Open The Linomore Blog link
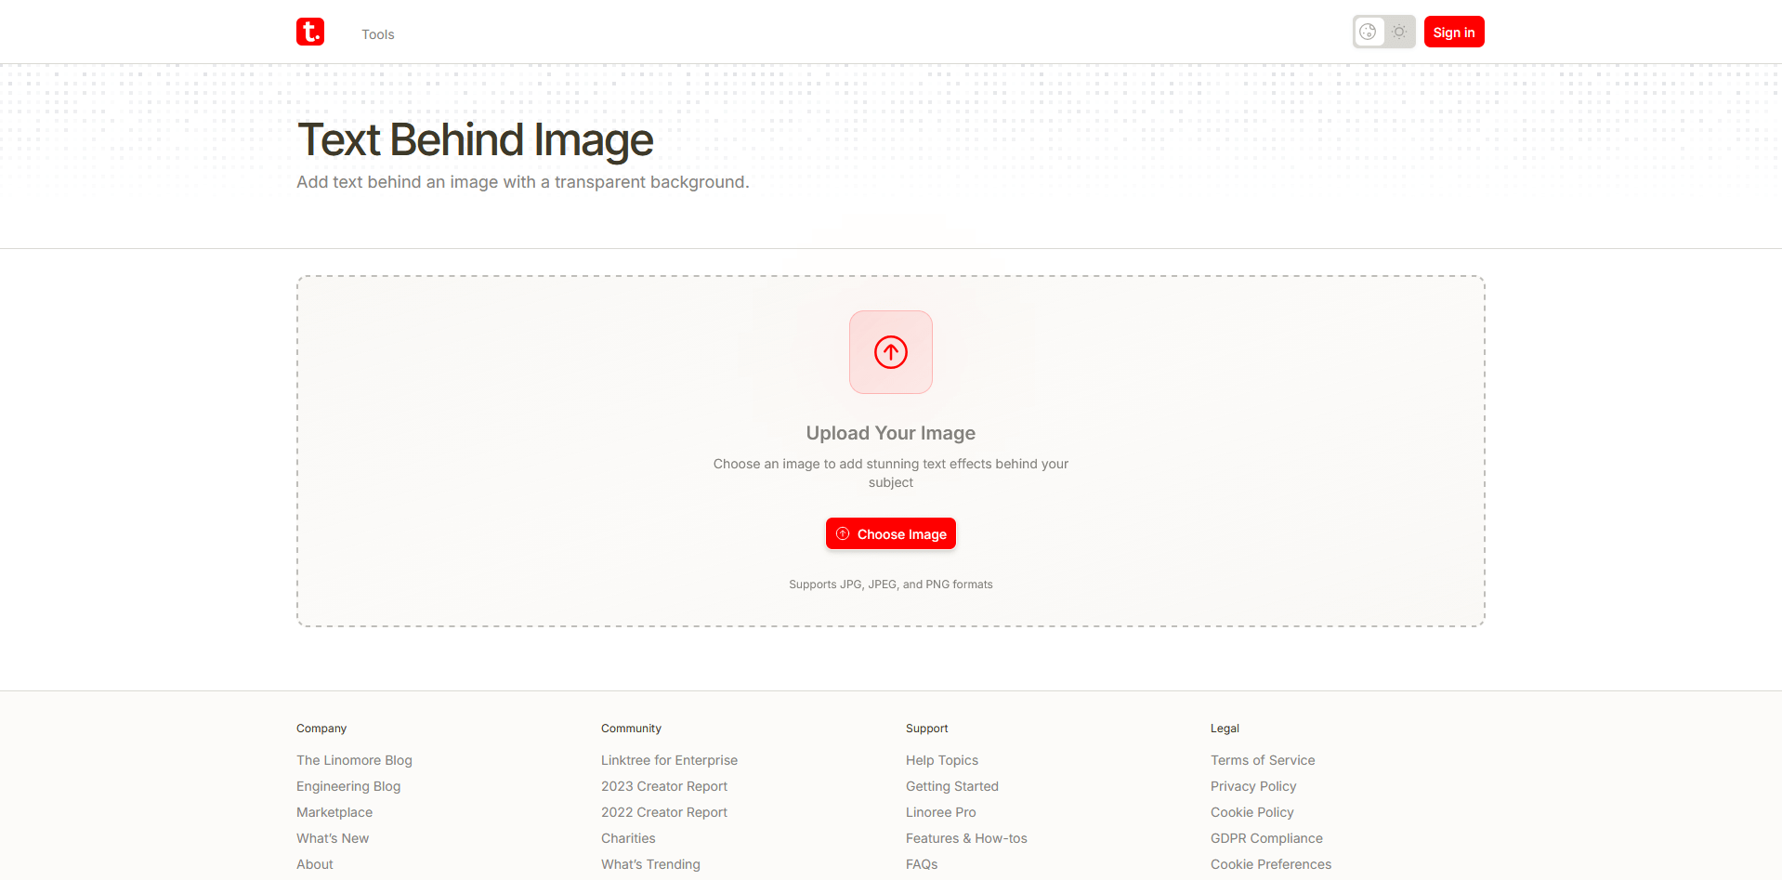Screen dimensions: 1782x880 coord(354,760)
